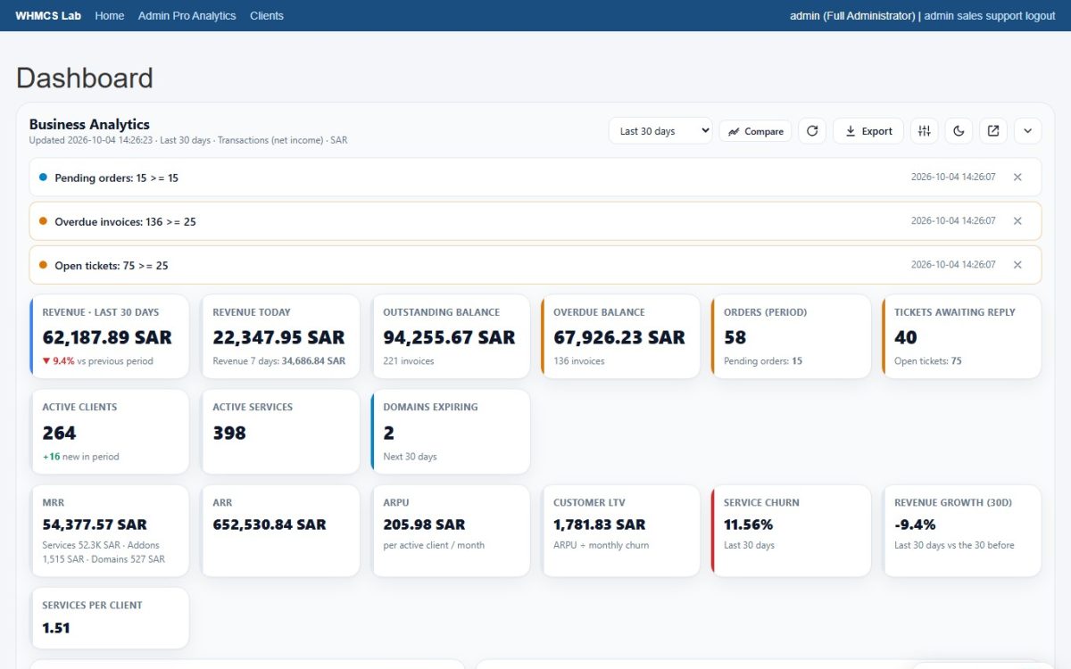Toggle dark mode with moon icon
The image size is (1071, 669).
coord(959,131)
